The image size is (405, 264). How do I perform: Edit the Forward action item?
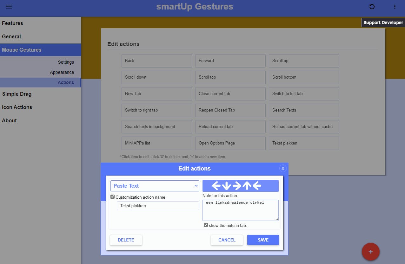click(230, 61)
